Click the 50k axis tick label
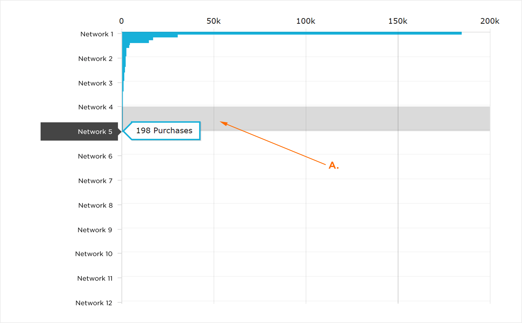The image size is (522, 323). 214,21
